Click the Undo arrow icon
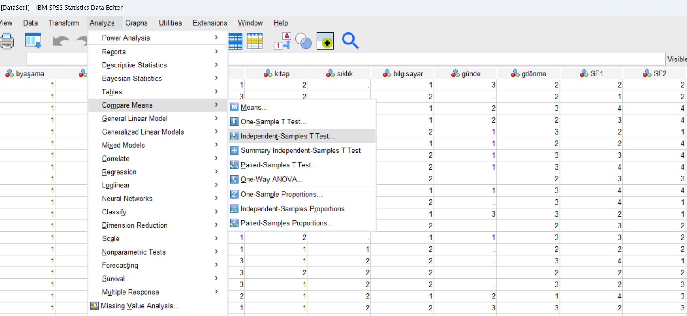Image resolution: width=687 pixels, height=316 pixels. click(x=61, y=41)
